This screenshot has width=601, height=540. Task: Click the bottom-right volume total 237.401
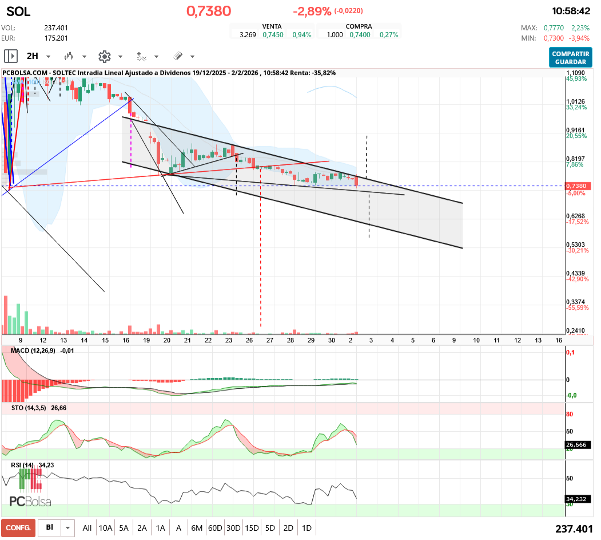pyautogui.click(x=574, y=529)
